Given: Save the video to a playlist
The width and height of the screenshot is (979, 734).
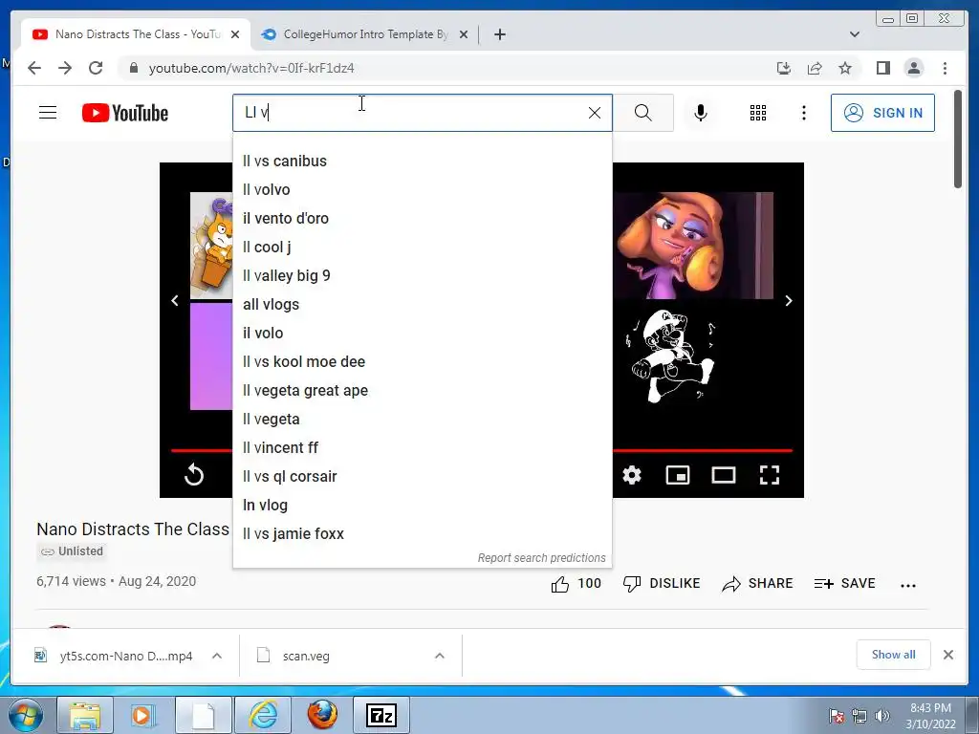Looking at the screenshot, I should pyautogui.click(x=845, y=584).
